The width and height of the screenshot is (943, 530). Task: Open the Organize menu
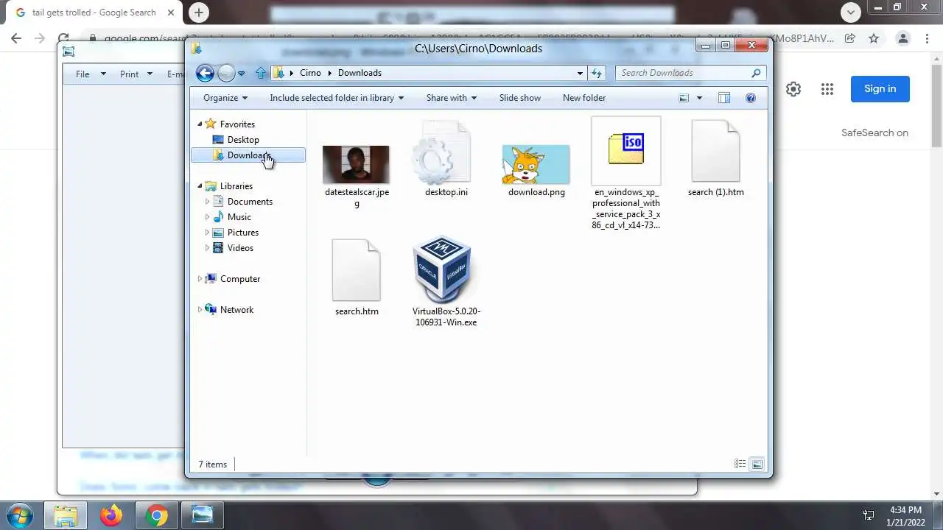point(225,98)
